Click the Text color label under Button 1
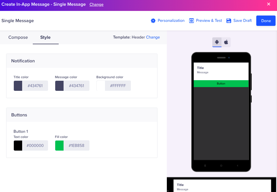Viewport: 277px width, 192px height. point(21,137)
